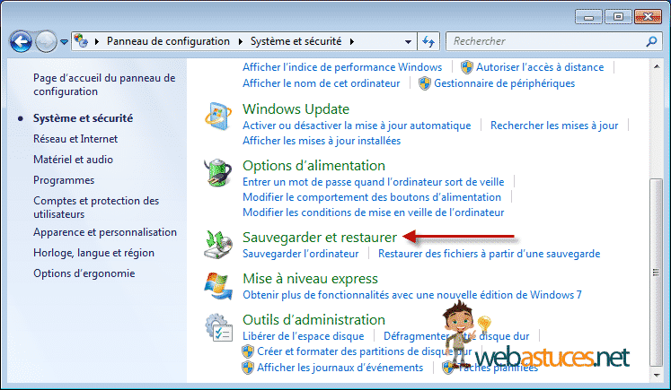The height and width of the screenshot is (390, 671).
Task: Click Afficher les journaux d'événements link
Action: point(340,368)
